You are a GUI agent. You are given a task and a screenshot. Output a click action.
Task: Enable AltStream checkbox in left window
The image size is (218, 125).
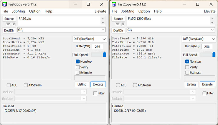tap(26, 85)
